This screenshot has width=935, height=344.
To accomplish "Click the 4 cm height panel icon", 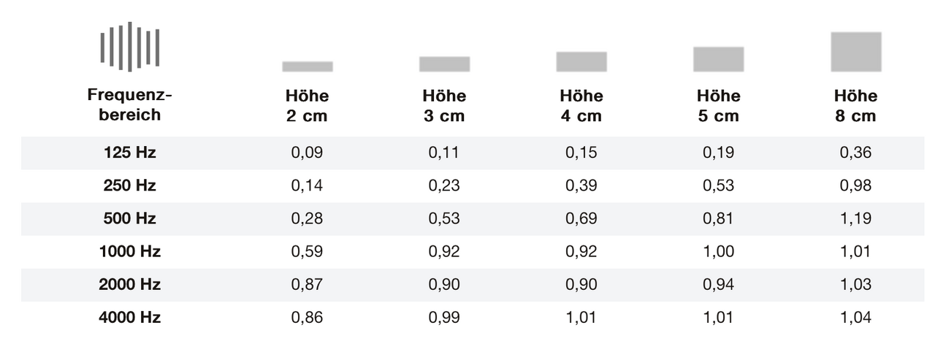I will tap(581, 61).
